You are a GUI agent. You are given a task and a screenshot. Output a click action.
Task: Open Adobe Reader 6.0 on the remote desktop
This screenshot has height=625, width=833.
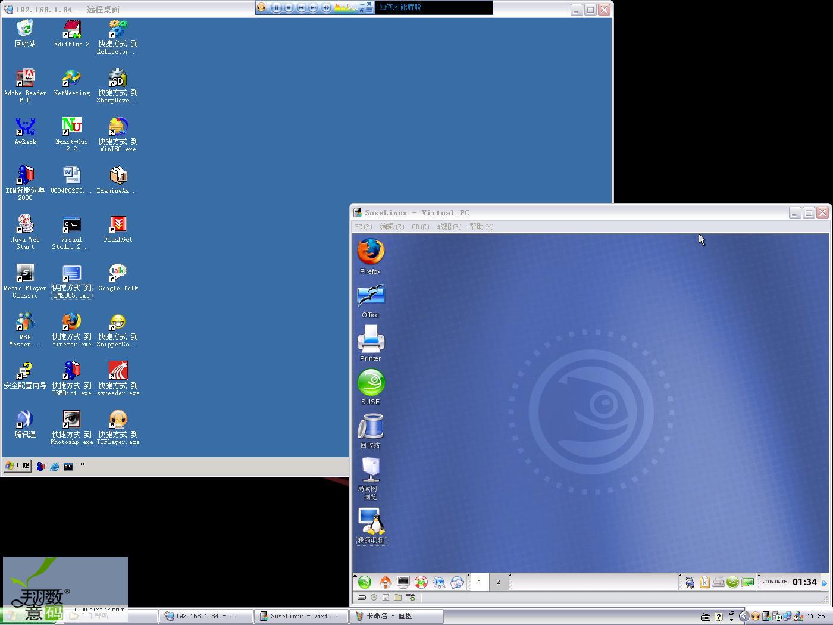[x=25, y=86]
